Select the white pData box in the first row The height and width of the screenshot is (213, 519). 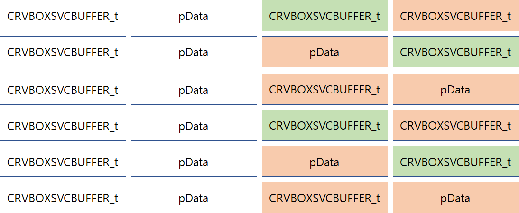(x=194, y=16)
